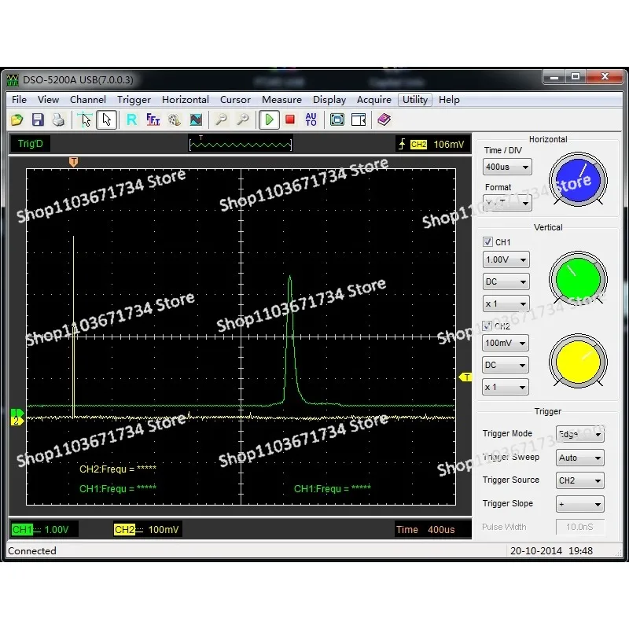Start acquisition with the green run button
The height and width of the screenshot is (629, 629).
tap(269, 120)
